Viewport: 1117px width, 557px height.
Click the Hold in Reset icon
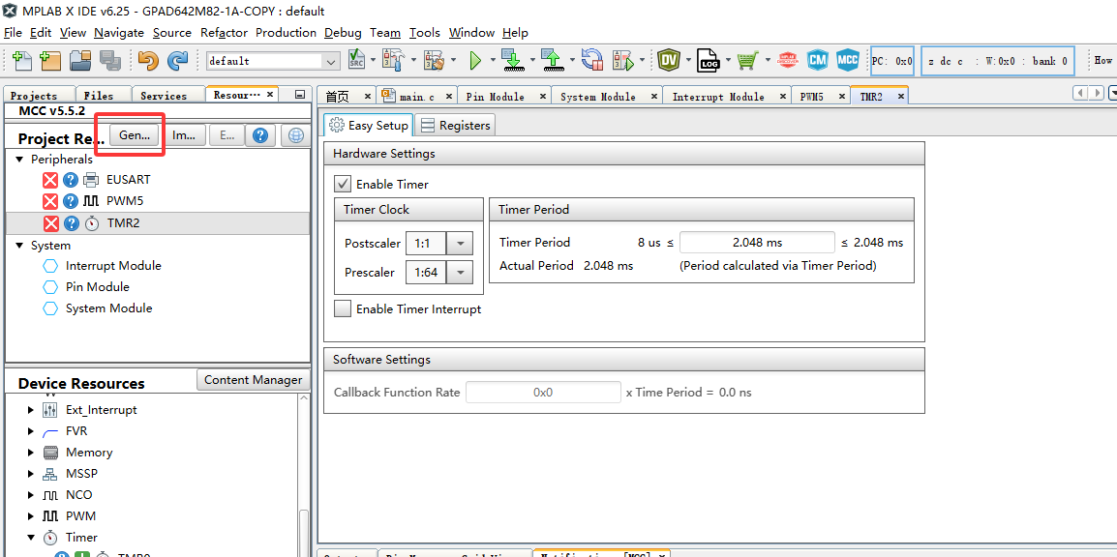click(592, 60)
